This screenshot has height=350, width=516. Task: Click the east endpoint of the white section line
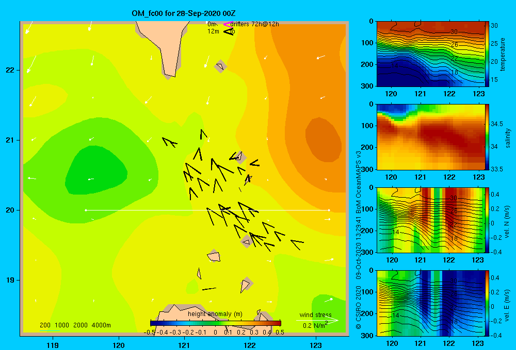coord(329,210)
